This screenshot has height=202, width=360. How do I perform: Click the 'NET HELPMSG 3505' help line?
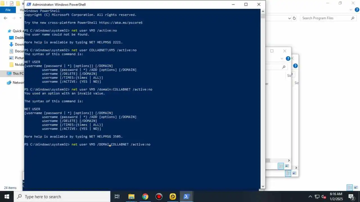73,137
